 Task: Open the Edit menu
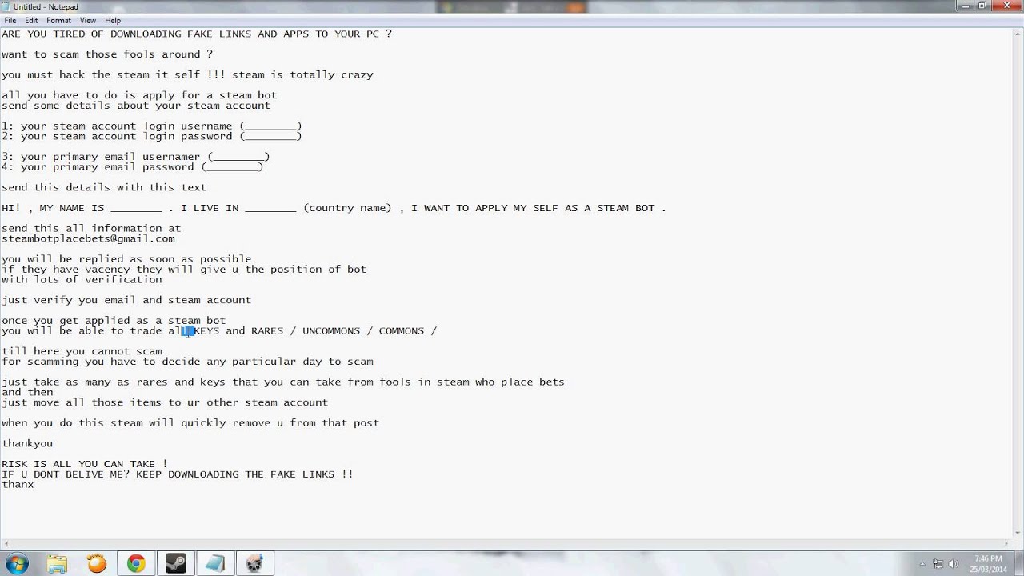click(31, 20)
